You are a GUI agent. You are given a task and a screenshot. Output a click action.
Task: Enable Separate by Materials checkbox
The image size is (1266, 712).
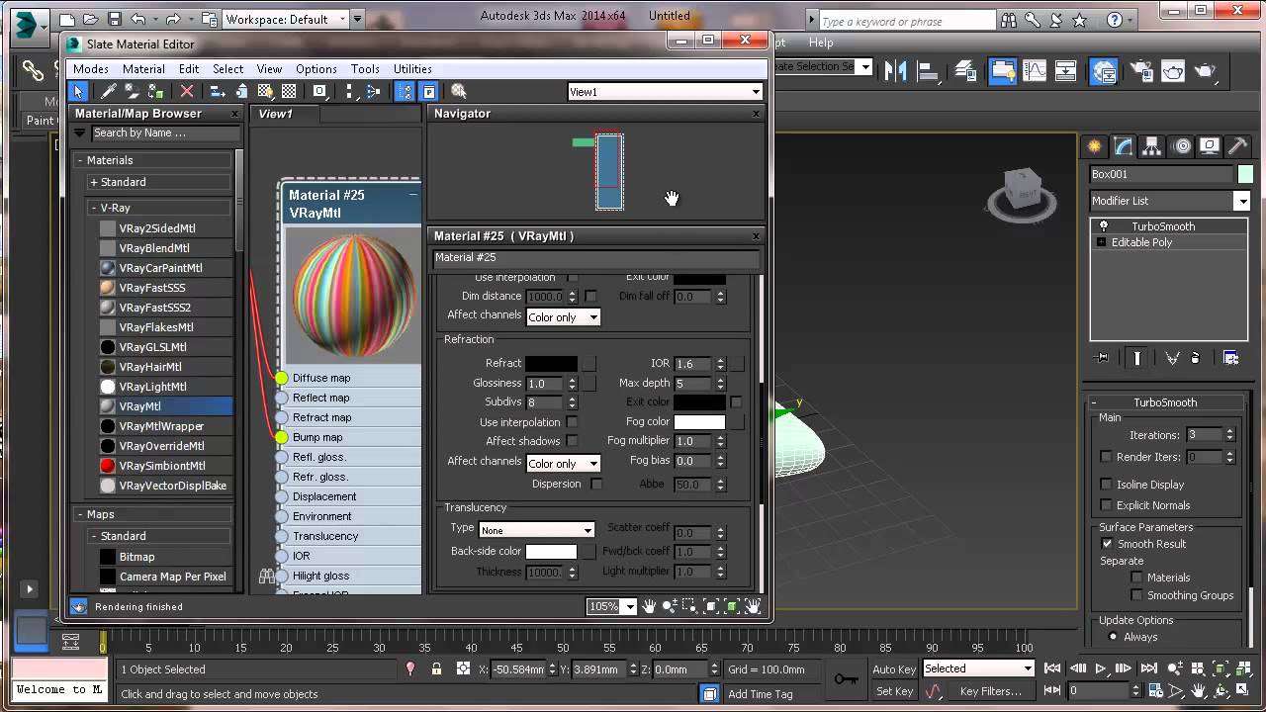(x=1136, y=578)
